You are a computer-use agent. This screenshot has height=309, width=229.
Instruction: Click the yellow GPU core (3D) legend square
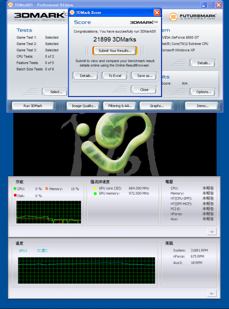click(95, 188)
